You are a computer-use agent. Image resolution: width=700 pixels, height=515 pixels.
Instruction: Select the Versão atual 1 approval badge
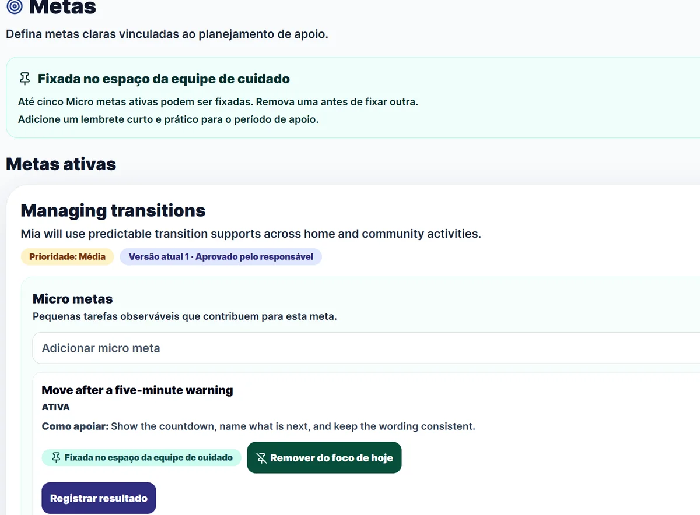click(x=220, y=256)
